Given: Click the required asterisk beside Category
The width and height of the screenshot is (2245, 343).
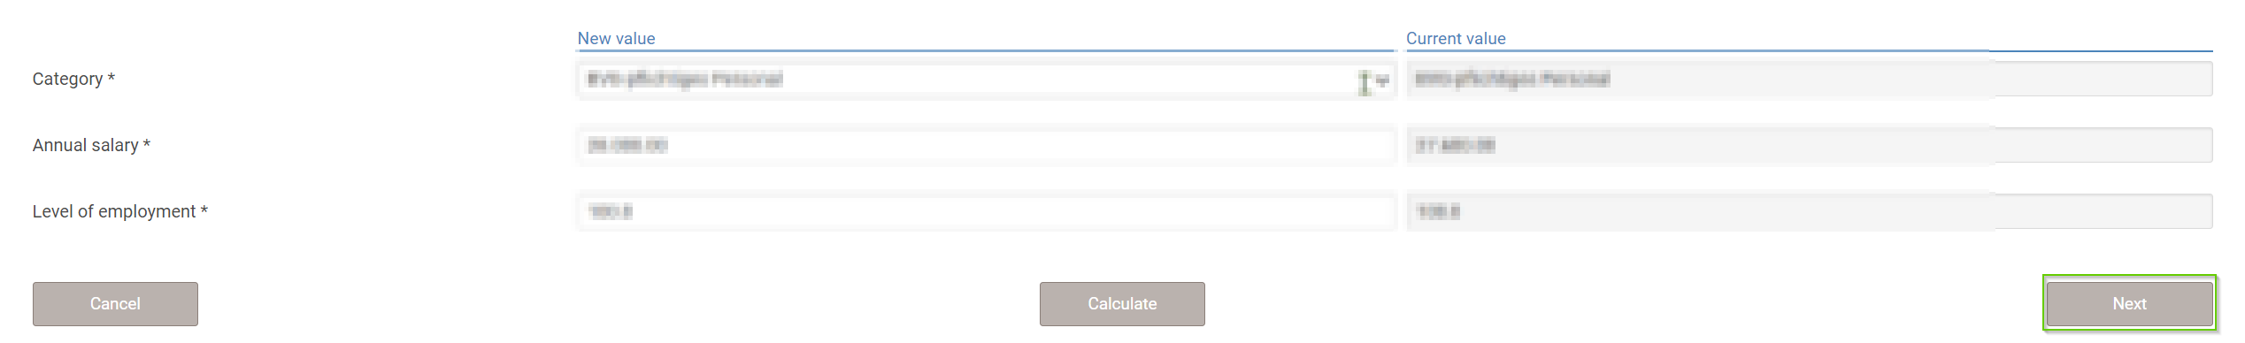Looking at the screenshot, I should point(111,78).
